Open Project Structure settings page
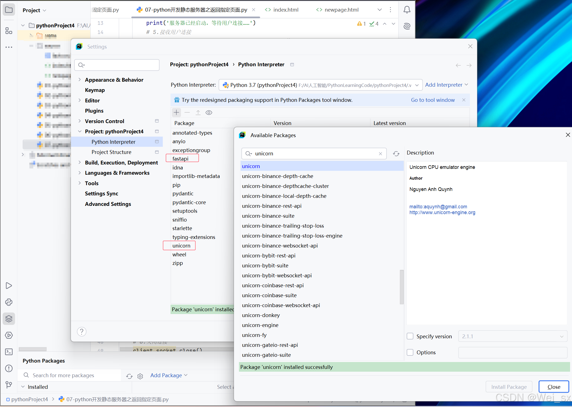 (x=111, y=152)
